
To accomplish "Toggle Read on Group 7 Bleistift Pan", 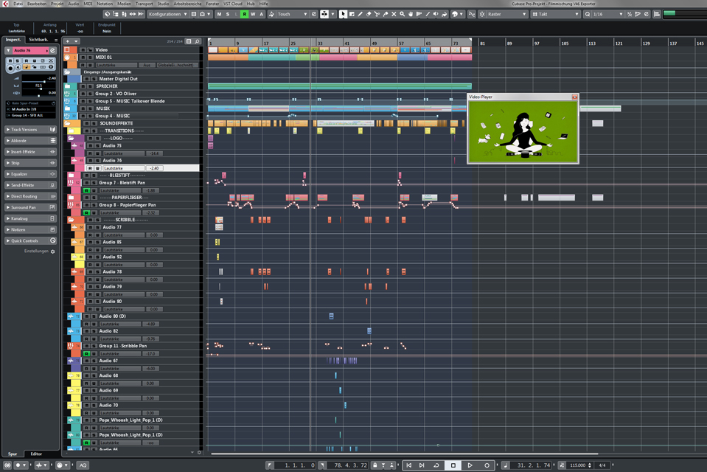I will (x=86, y=190).
